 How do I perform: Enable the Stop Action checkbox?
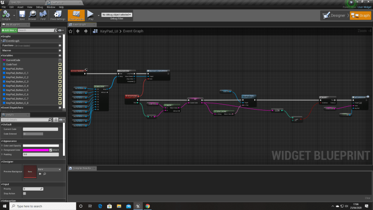25,194
